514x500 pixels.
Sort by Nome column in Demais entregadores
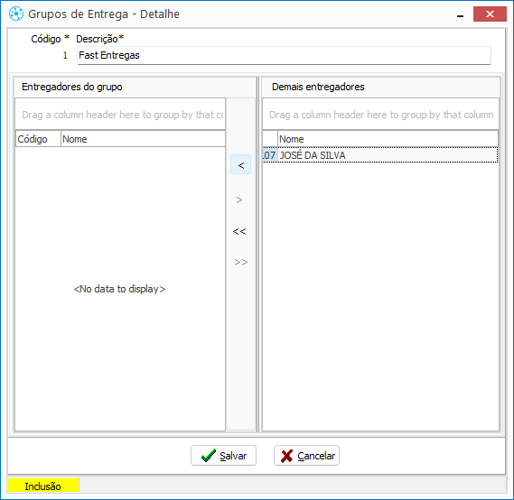click(388, 139)
